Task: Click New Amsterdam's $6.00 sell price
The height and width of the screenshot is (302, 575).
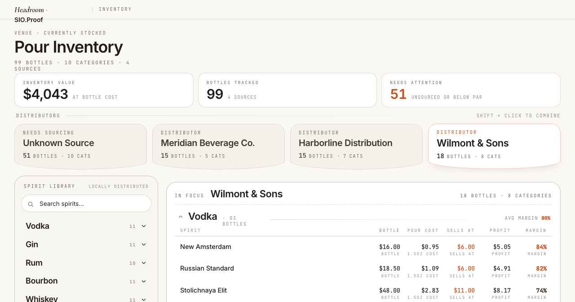Action: (x=466, y=247)
